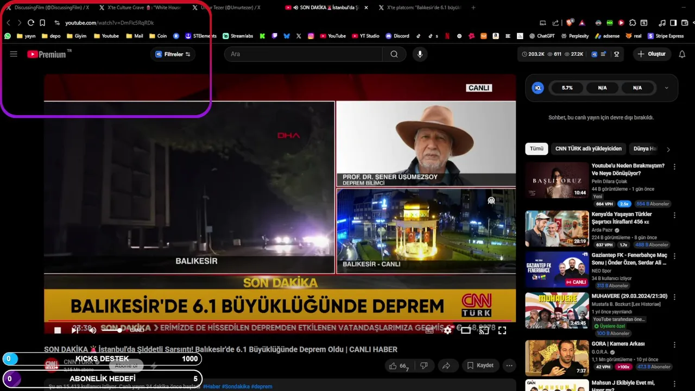Select CNN TÜRK adlı yükleyiciden chip

pyautogui.click(x=588, y=149)
